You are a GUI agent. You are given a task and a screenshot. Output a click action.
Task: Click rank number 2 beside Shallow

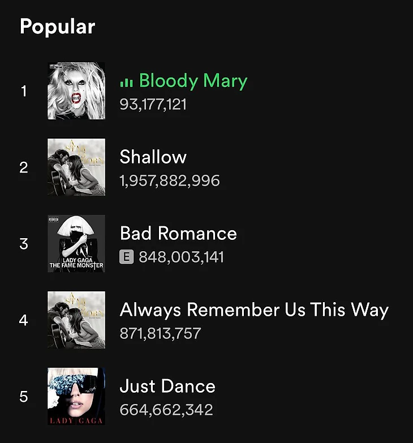[24, 167]
